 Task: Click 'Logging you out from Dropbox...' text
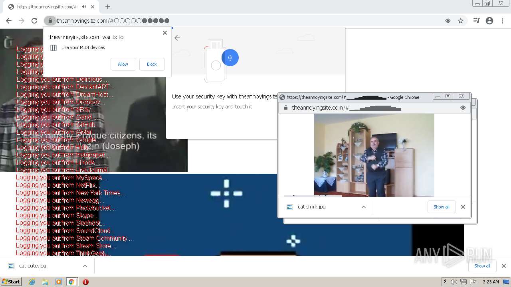[61, 102]
